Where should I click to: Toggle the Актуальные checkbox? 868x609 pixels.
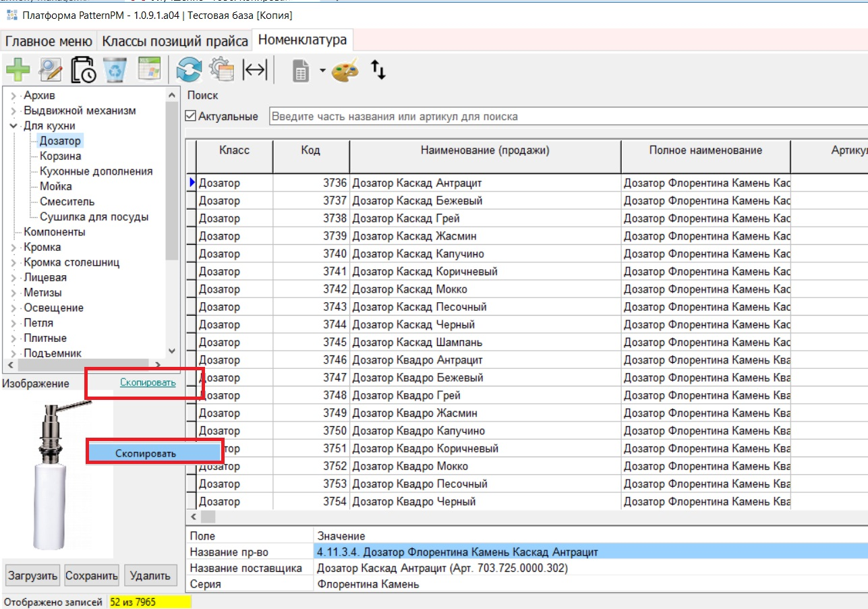pyautogui.click(x=191, y=116)
